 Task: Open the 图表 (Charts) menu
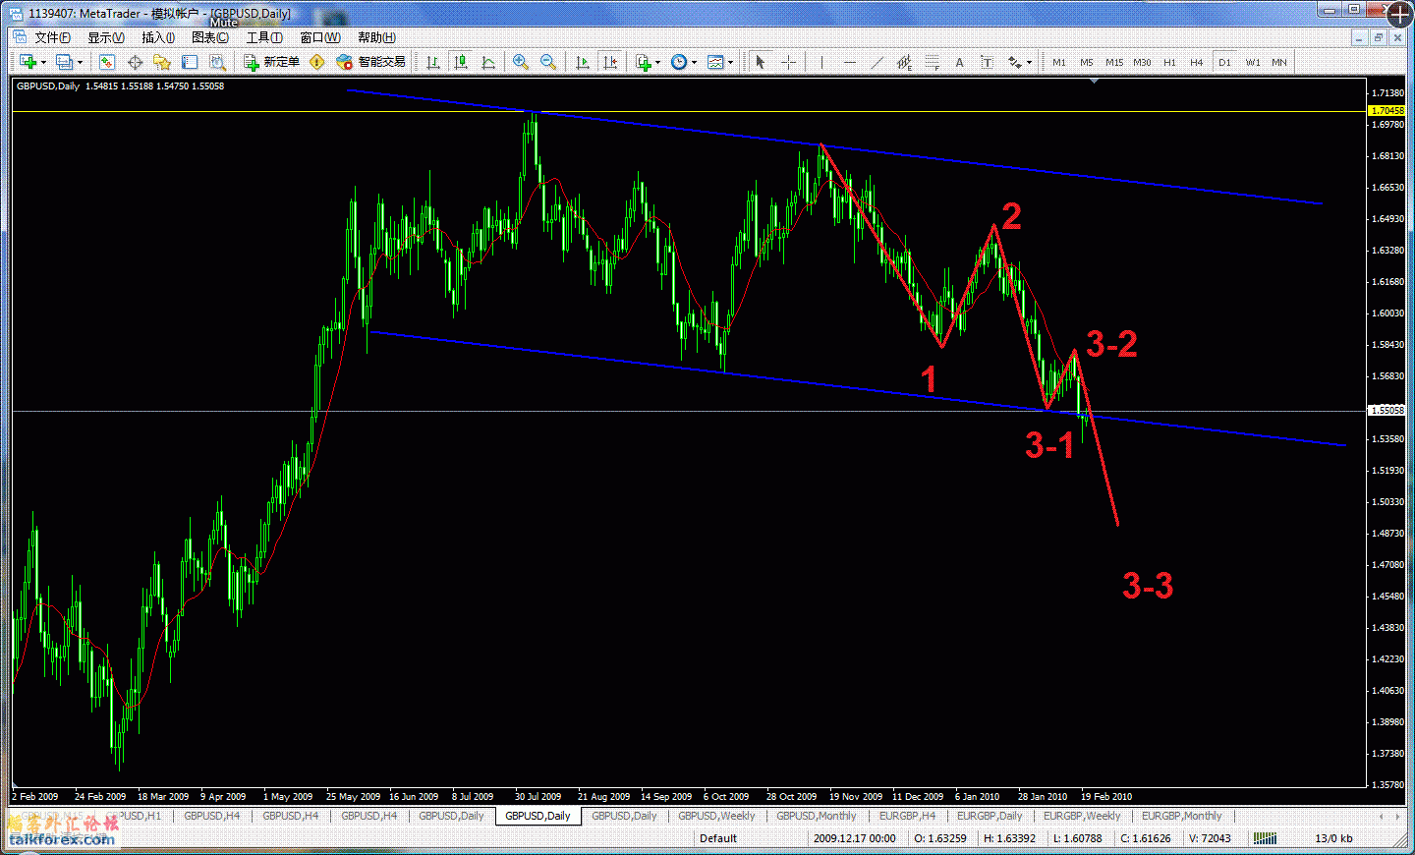(x=210, y=37)
